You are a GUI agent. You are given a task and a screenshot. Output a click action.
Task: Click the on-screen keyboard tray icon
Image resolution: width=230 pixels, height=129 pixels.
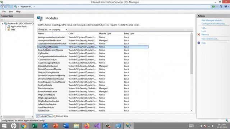(191, 126)
